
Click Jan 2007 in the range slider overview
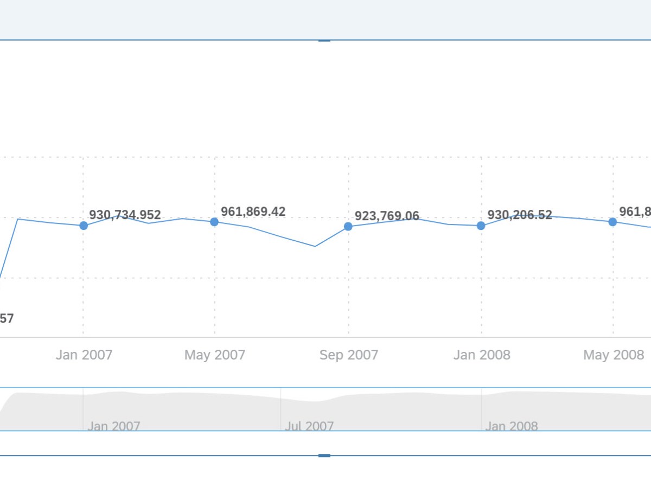tap(113, 426)
